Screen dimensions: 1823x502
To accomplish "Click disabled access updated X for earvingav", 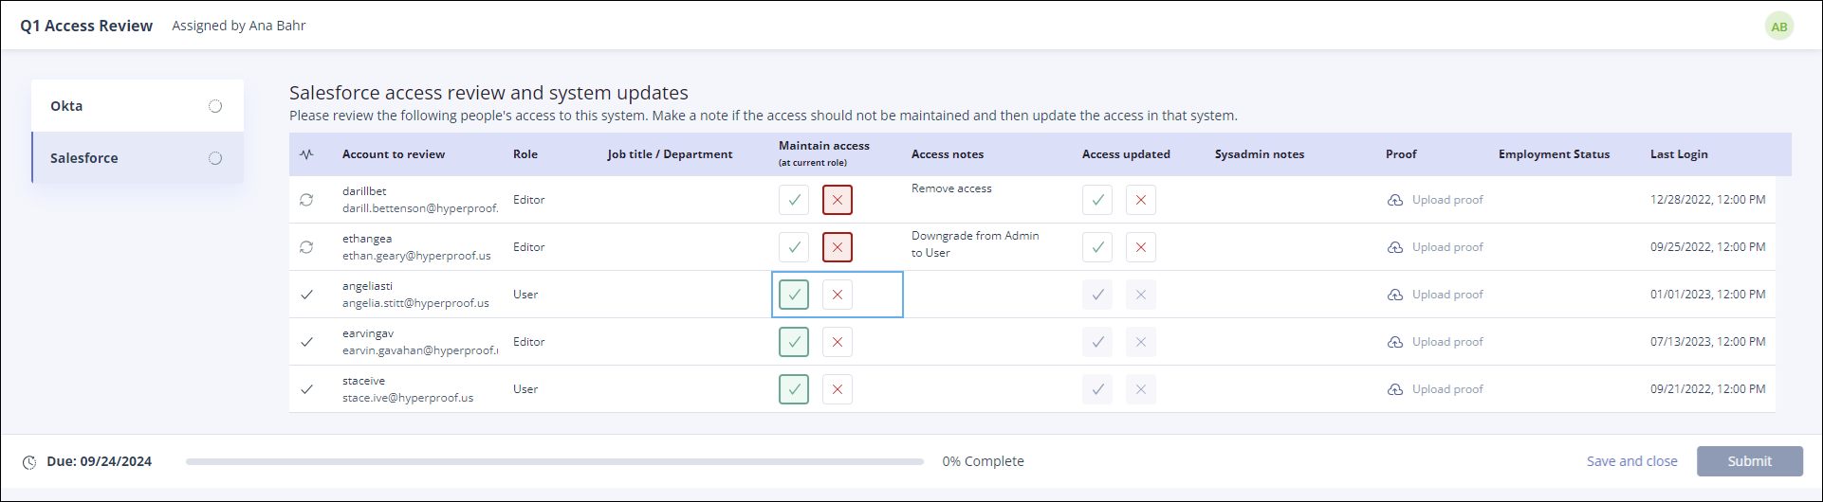I will [1141, 342].
